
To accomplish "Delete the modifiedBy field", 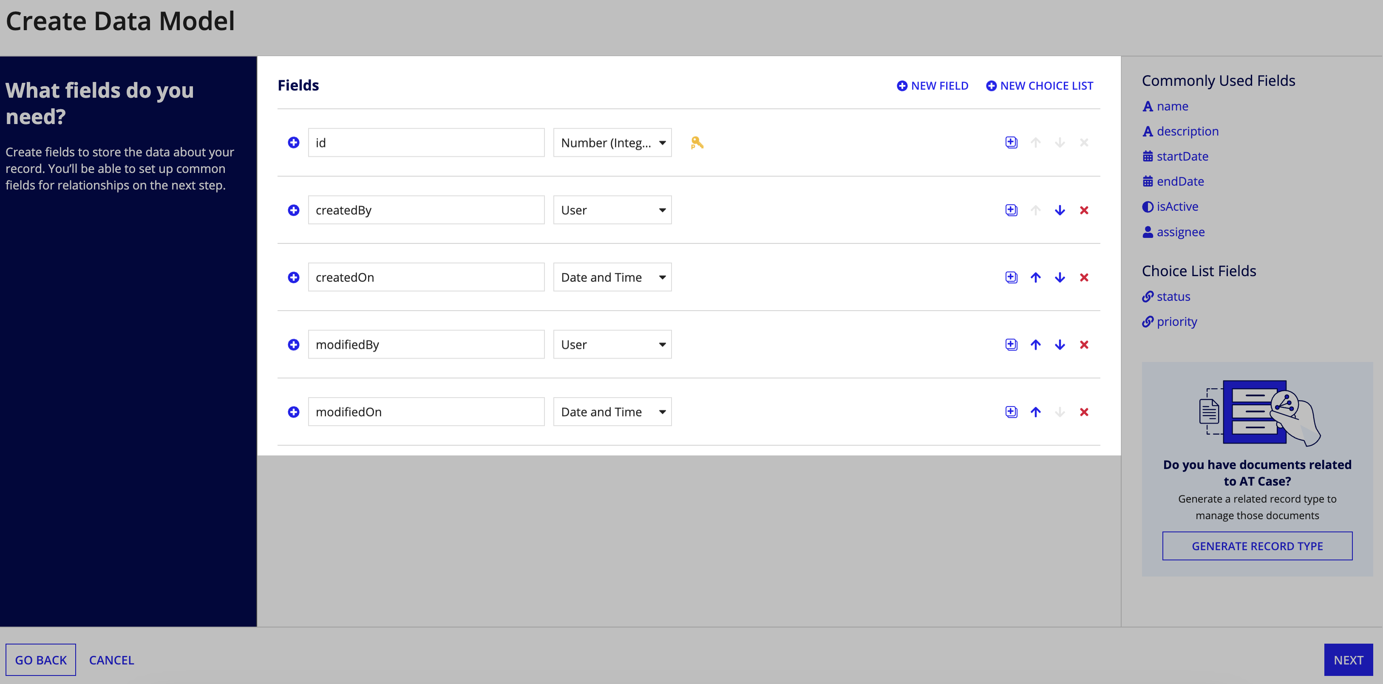I will click(1084, 345).
